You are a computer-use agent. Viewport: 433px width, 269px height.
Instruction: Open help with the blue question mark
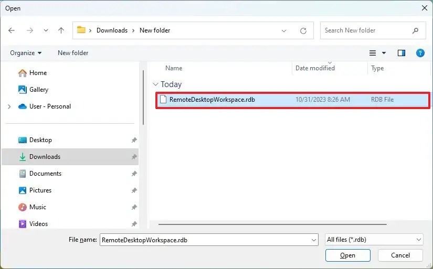point(420,53)
